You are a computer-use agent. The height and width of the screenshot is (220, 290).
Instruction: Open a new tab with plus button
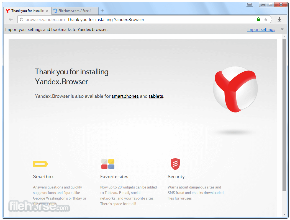coord(102,11)
